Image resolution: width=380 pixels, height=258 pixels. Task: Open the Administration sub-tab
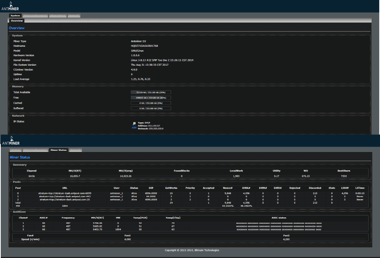coord(35,21)
